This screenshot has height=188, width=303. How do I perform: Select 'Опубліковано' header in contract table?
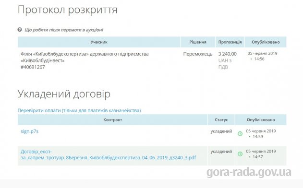coord(261,120)
